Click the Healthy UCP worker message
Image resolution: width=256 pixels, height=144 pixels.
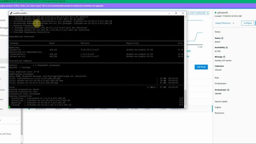point(223,60)
